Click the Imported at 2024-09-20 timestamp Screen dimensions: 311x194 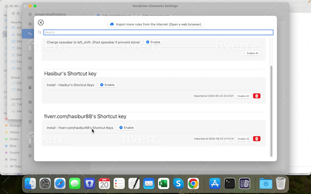(x=214, y=139)
